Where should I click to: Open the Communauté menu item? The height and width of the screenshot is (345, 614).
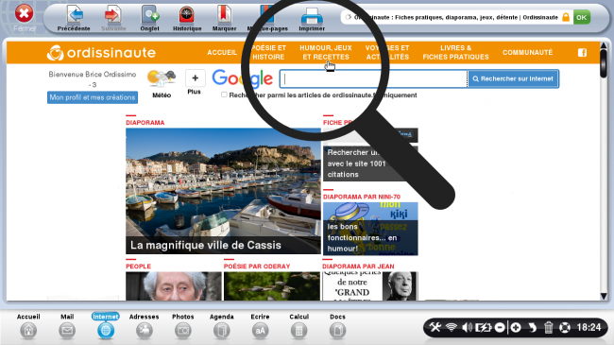click(527, 52)
